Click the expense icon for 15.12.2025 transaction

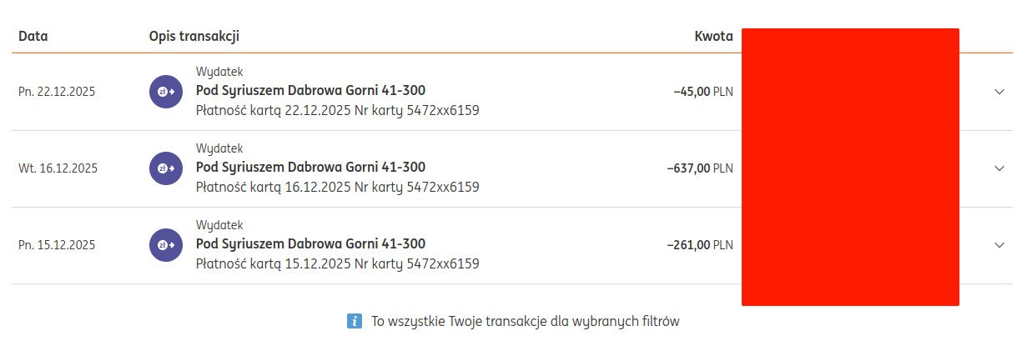(x=165, y=245)
